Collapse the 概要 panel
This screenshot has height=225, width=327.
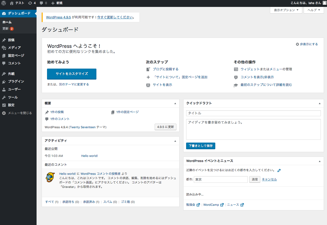pyautogui.click(x=175, y=103)
